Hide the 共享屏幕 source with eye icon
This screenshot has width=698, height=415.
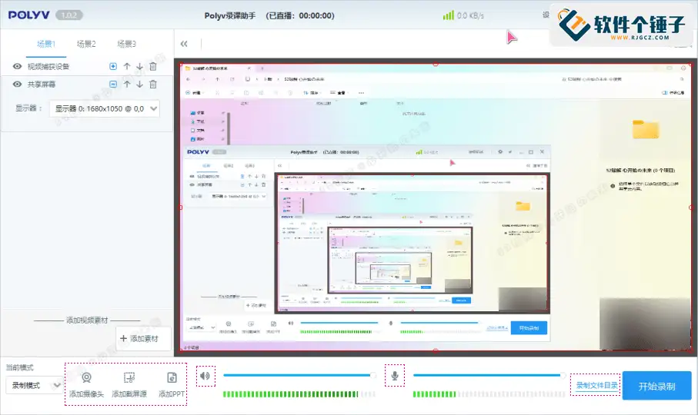click(x=18, y=84)
